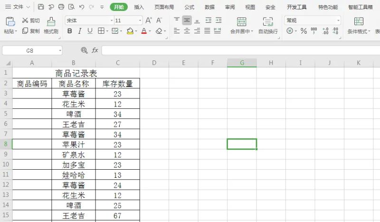Screen dimensions: 380x222
Task: Switch to the 数据 tab
Action: [209, 7]
